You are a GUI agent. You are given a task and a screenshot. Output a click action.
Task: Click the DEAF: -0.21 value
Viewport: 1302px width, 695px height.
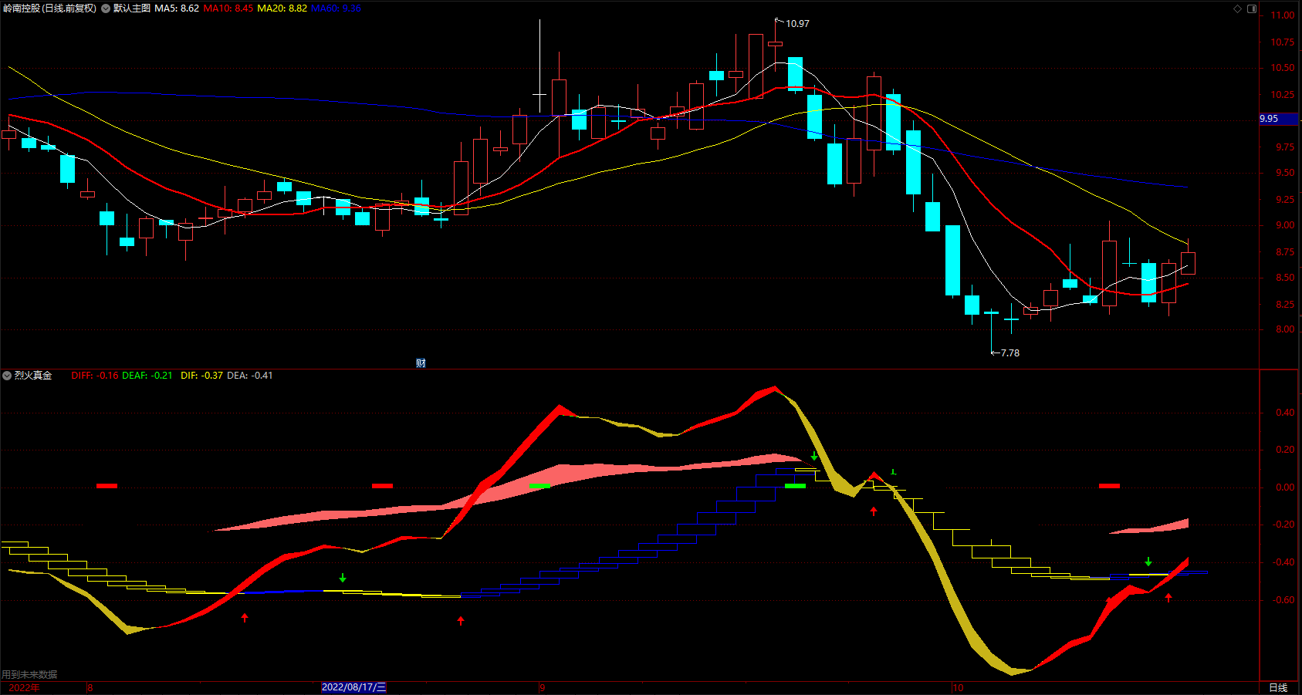[147, 376]
